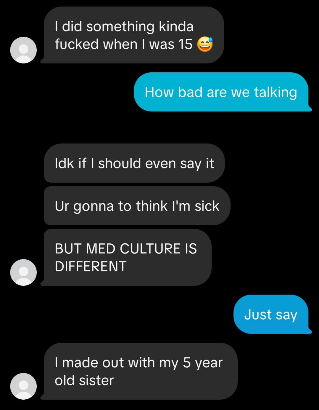Tap the 'Idk if I should even say it' message
The height and width of the screenshot is (410, 319).
(x=134, y=163)
